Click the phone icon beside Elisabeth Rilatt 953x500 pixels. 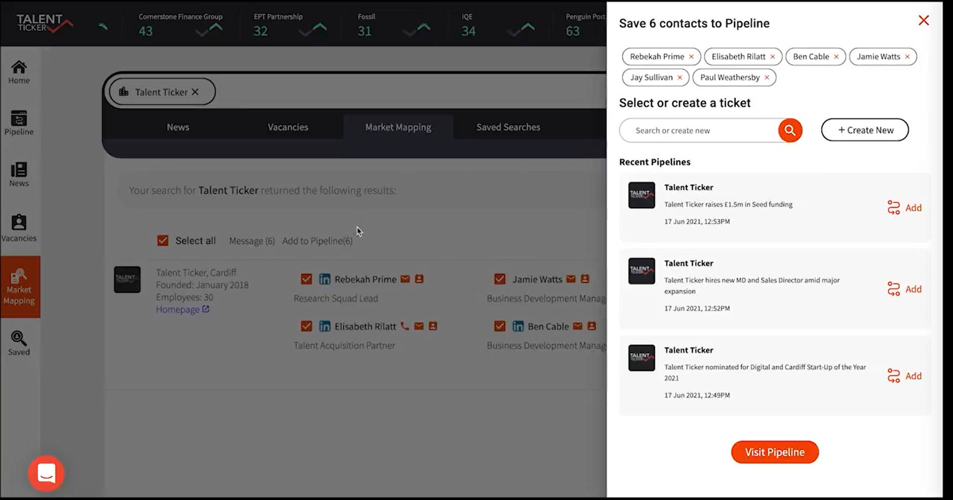(404, 326)
